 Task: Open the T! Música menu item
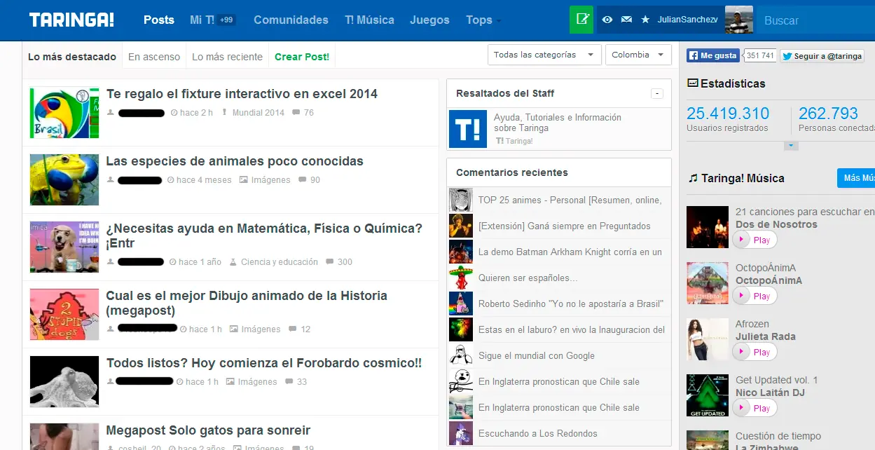point(369,20)
